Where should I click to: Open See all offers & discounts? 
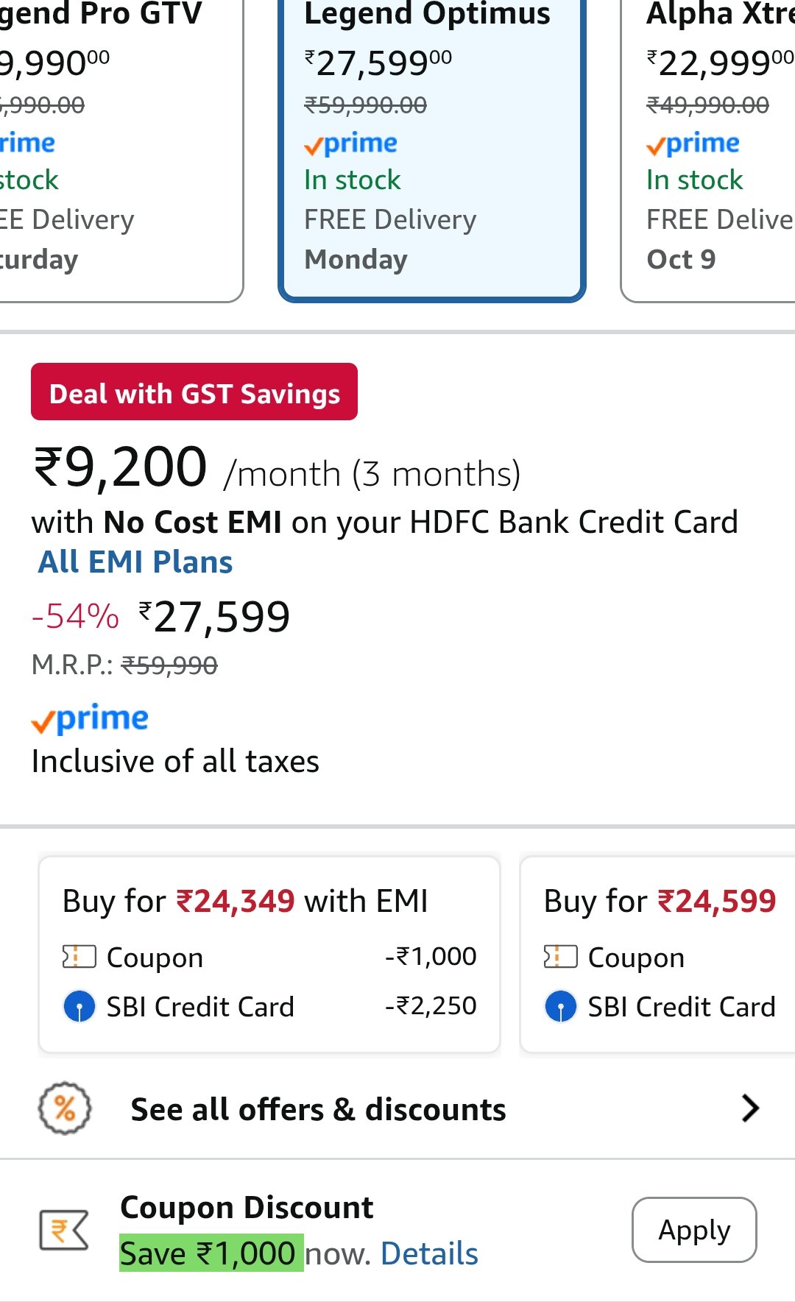pos(318,1109)
